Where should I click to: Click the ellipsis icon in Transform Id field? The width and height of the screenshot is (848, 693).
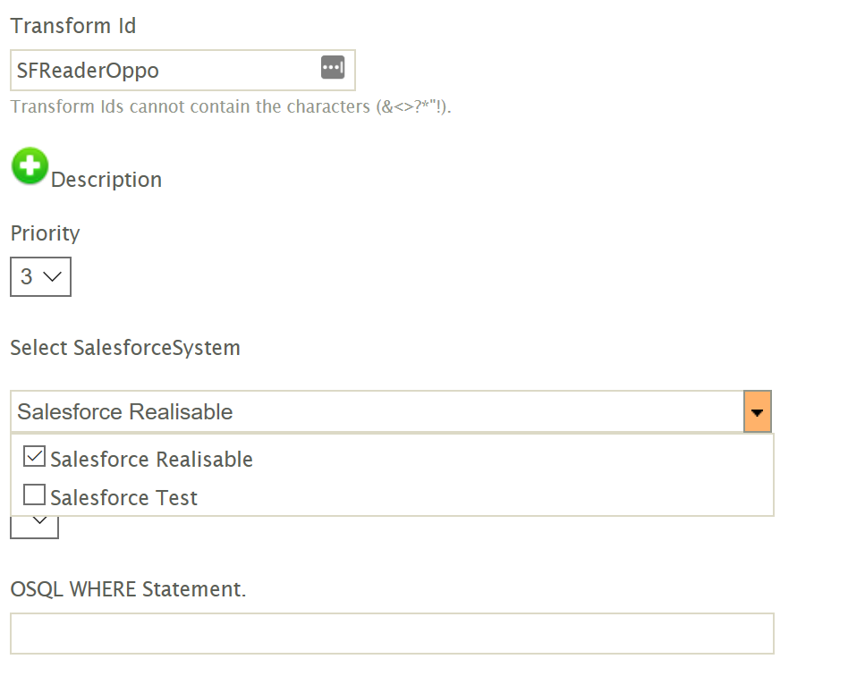tap(333, 68)
